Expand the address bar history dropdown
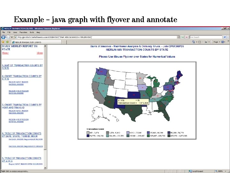This screenshot has height=173, width=230. (x=178, y=37)
